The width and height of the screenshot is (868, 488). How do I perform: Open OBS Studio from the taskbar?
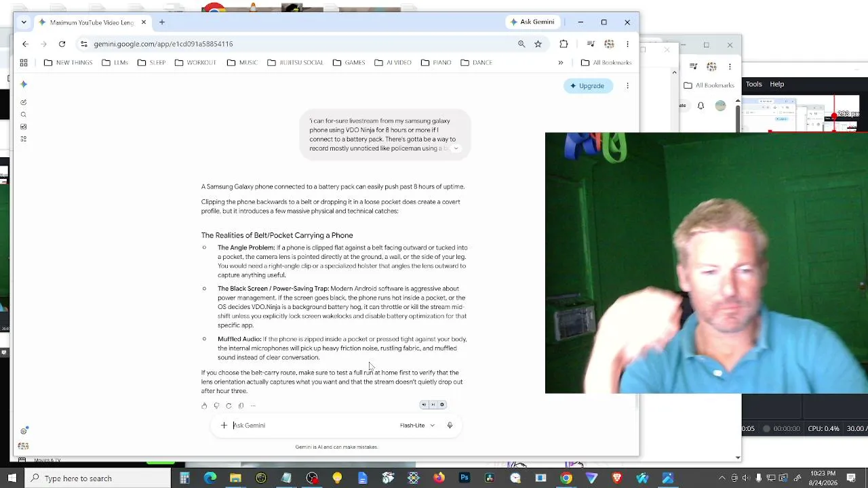(x=312, y=479)
